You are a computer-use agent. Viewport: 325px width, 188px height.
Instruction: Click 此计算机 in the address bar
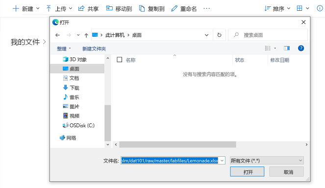coord(115,35)
